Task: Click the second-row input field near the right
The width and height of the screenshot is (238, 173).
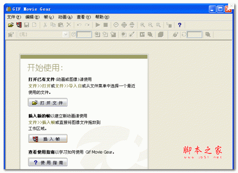Action: pos(194,34)
